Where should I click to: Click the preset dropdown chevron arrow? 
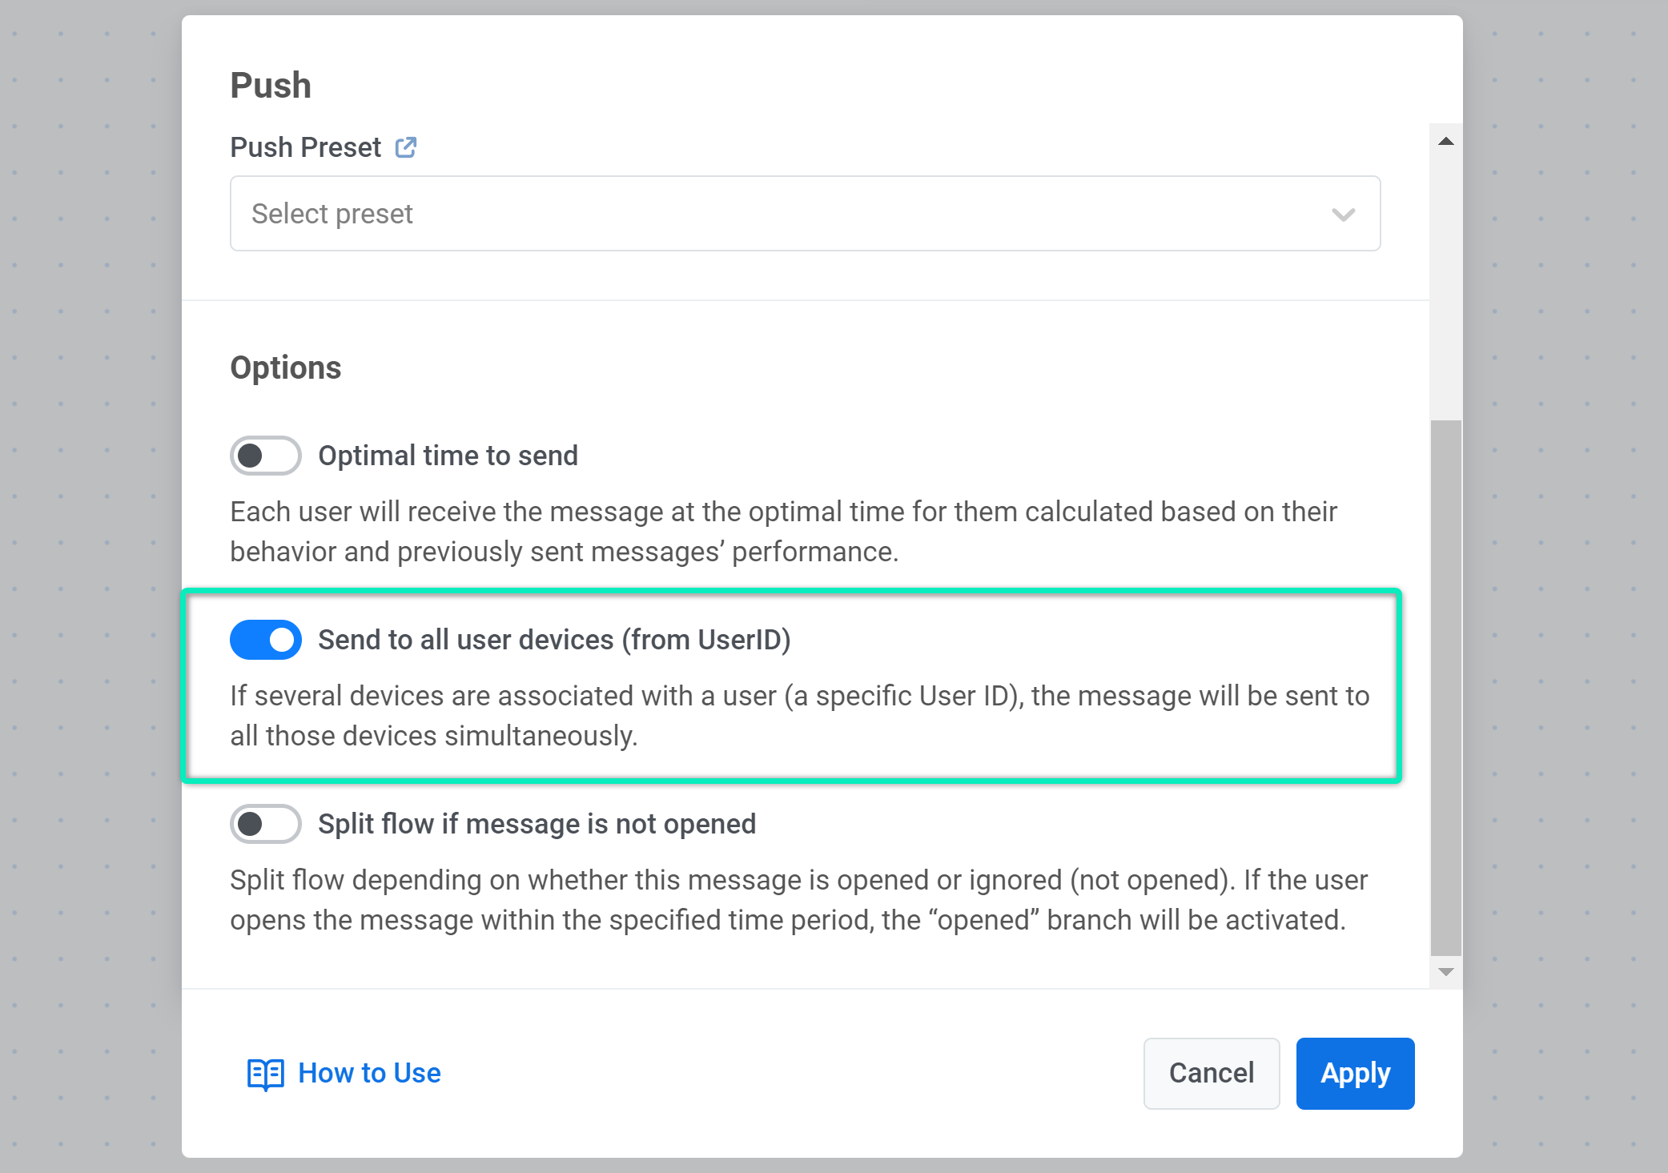tap(1343, 215)
